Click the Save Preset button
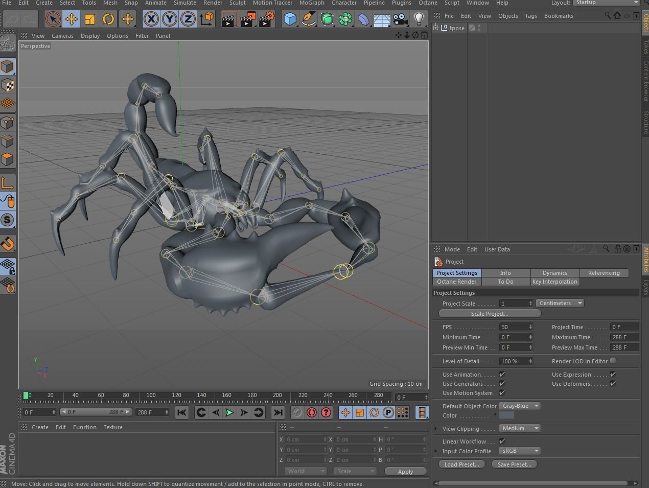The width and height of the screenshot is (649, 488). 514,464
